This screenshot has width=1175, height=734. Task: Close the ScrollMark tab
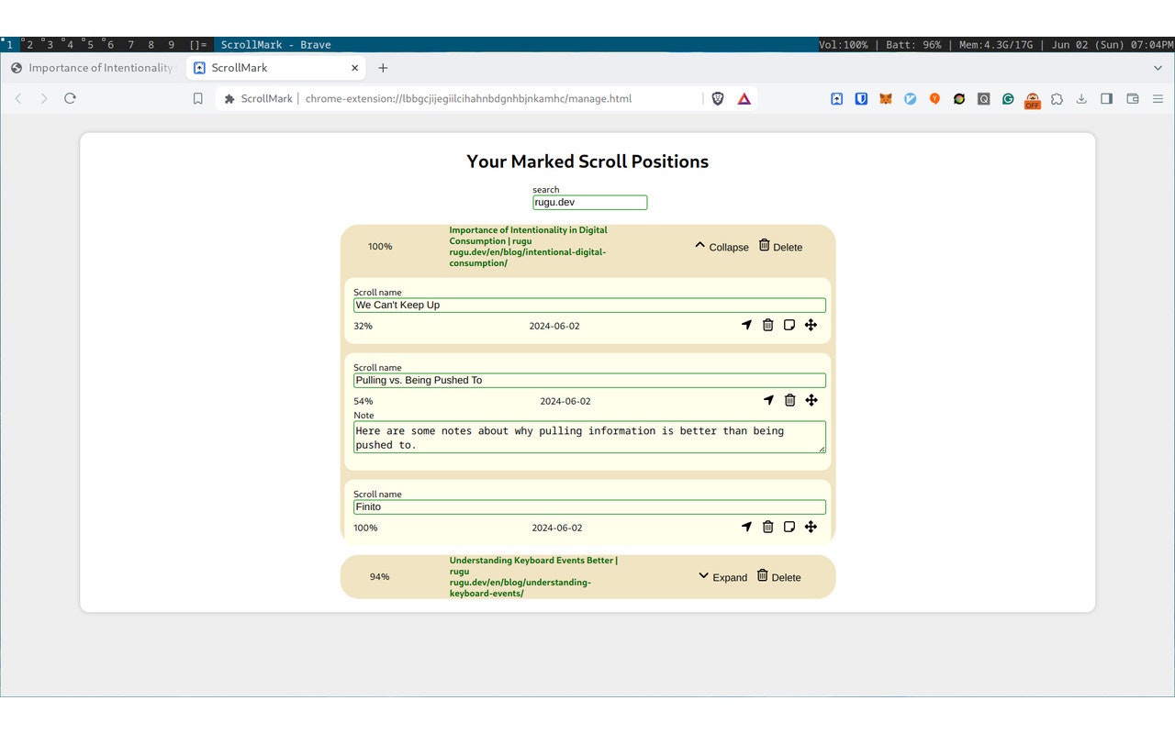coord(355,68)
